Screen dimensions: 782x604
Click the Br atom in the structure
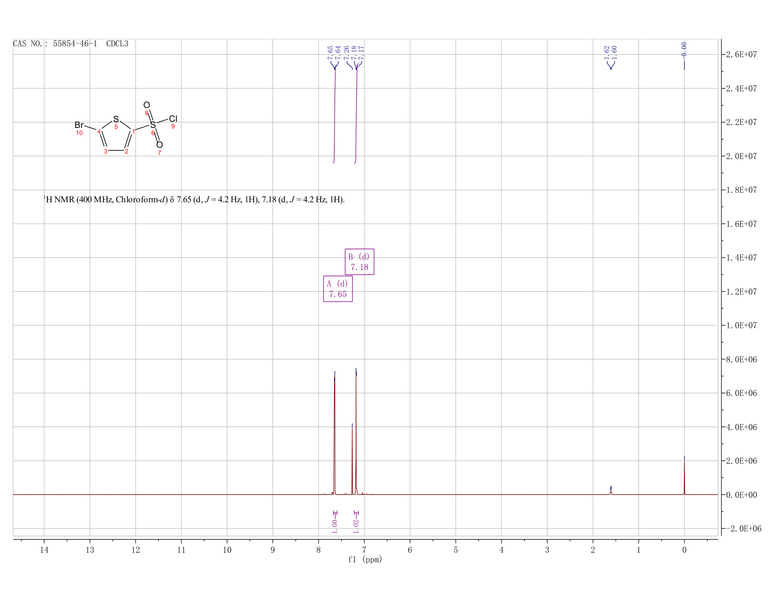[79, 125]
